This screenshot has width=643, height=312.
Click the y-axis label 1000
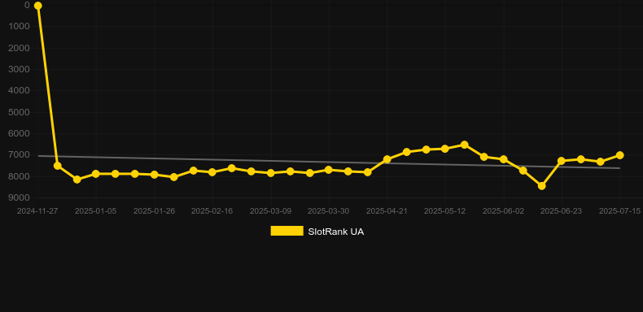[20, 26]
